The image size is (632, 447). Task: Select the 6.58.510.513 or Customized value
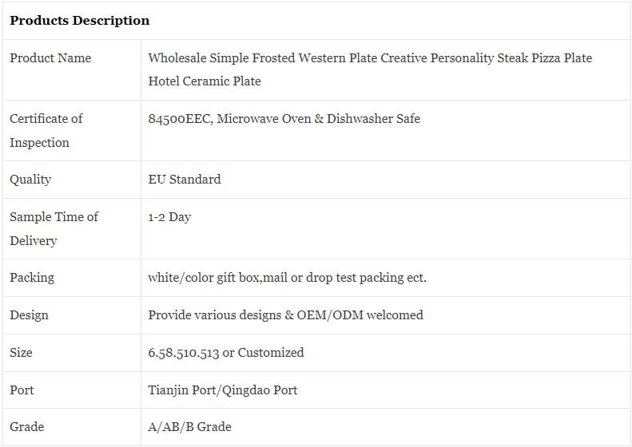[225, 353]
